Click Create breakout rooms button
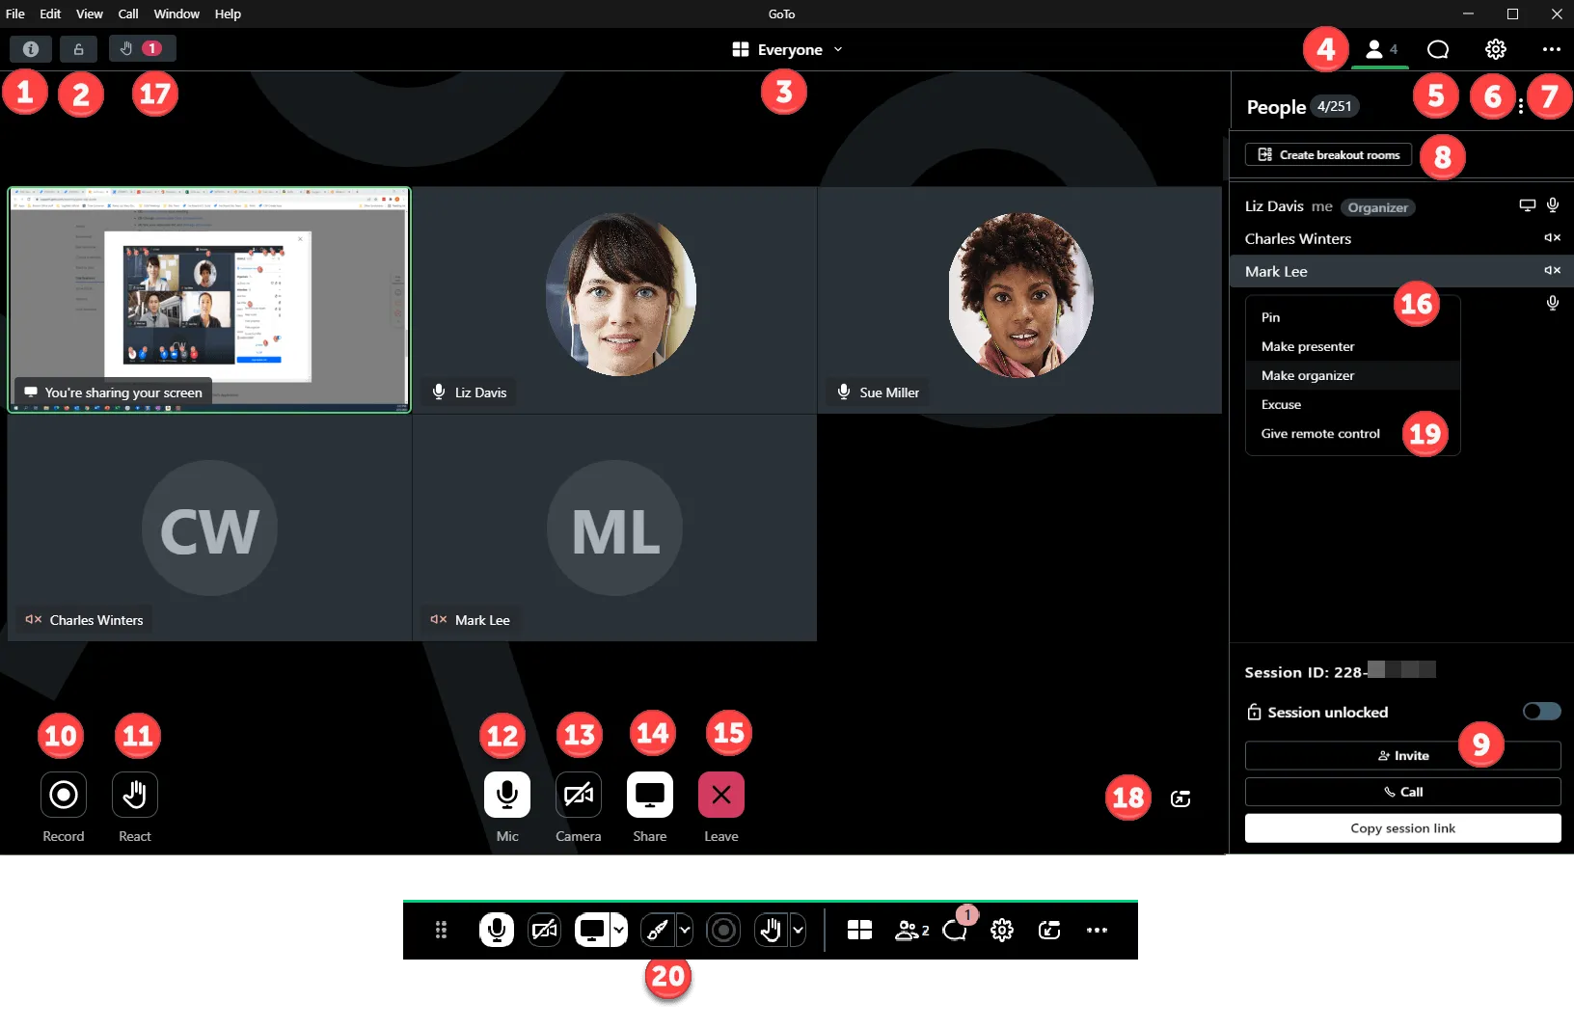 point(1328,154)
